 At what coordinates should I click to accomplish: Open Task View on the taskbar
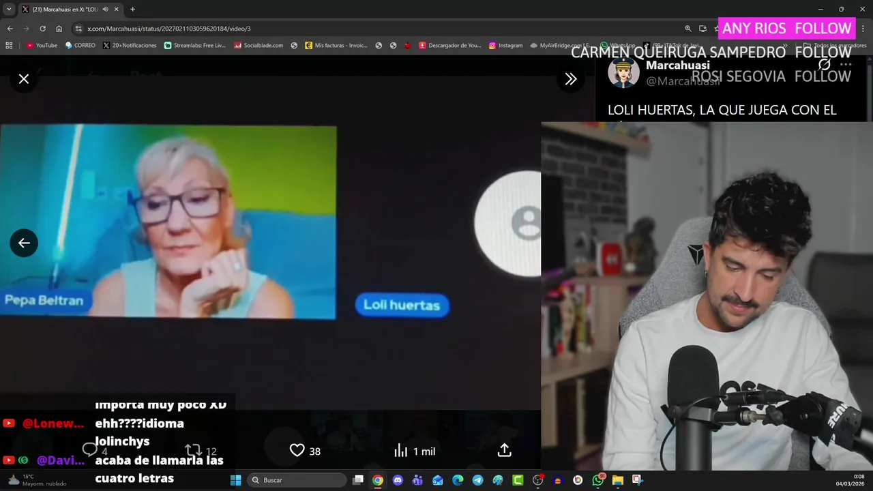click(x=358, y=480)
